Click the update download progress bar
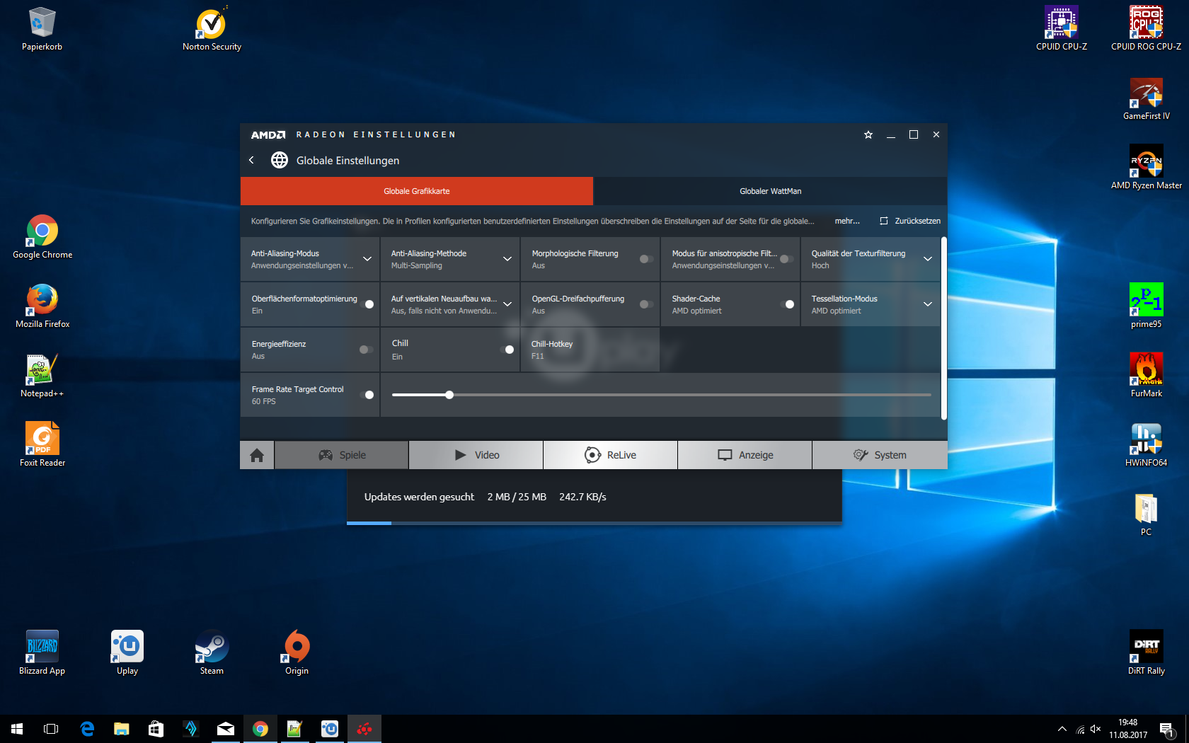The width and height of the screenshot is (1189, 743). (x=594, y=523)
